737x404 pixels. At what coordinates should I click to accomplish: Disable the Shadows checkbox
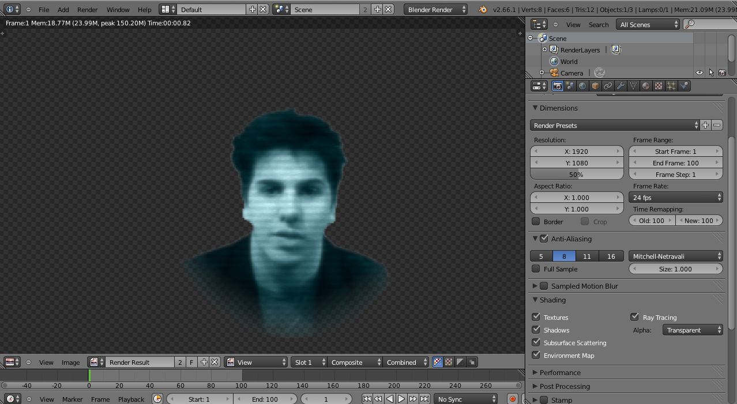click(536, 330)
